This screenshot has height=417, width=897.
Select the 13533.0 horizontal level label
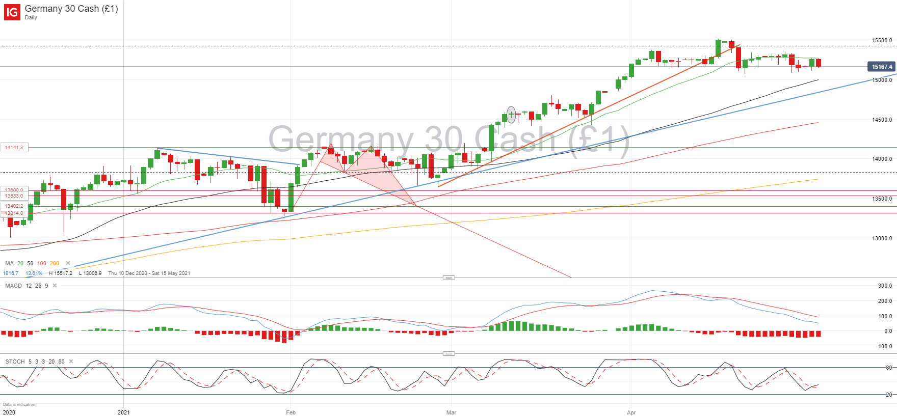tap(14, 196)
